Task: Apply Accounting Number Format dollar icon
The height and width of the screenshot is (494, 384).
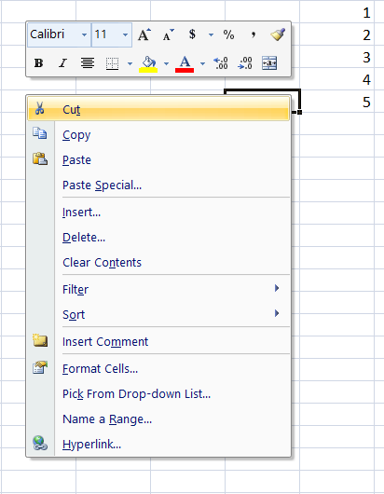Action: click(x=192, y=34)
